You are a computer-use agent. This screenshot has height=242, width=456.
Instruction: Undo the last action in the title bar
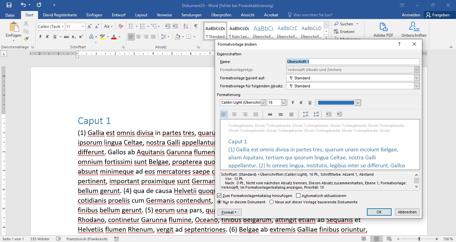[23, 5]
